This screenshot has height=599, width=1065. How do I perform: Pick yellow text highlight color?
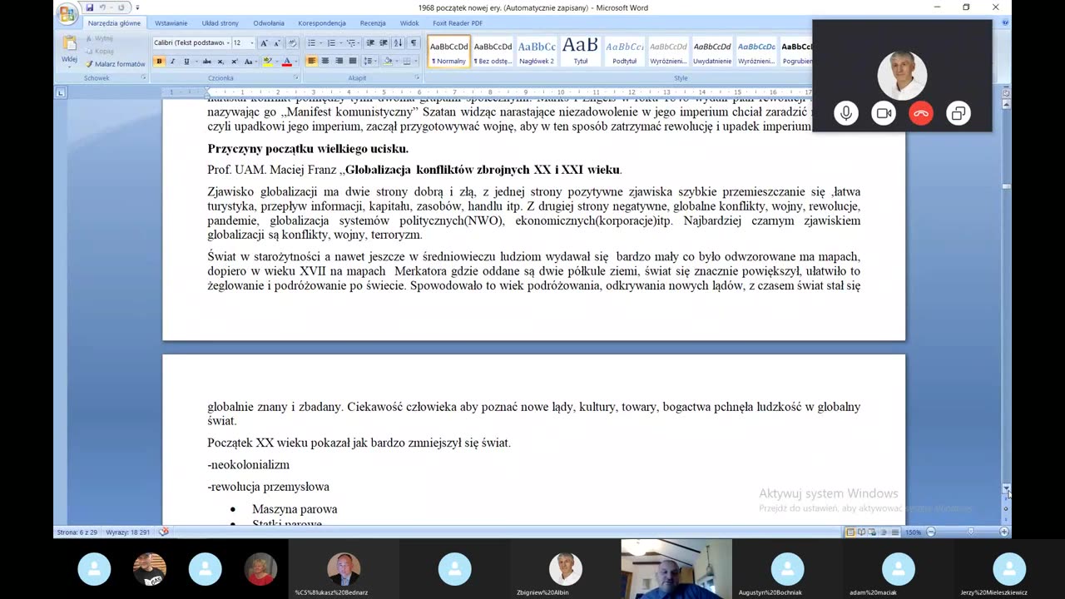pyautogui.click(x=266, y=61)
